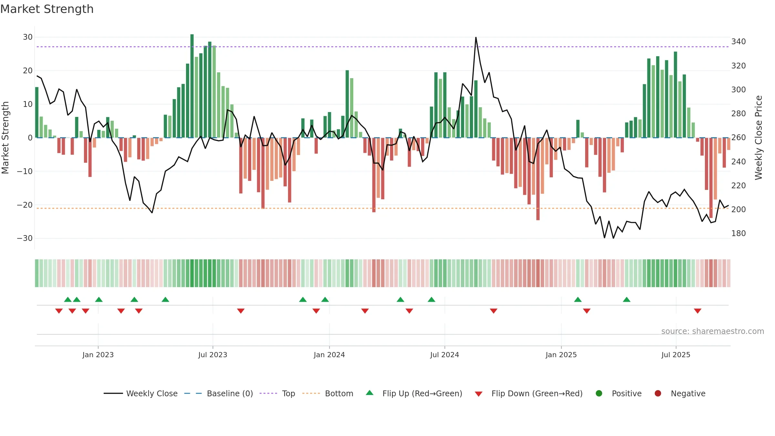Click the red Flip Down triangle in legend
Screen dimensions: 775x436
coord(479,394)
